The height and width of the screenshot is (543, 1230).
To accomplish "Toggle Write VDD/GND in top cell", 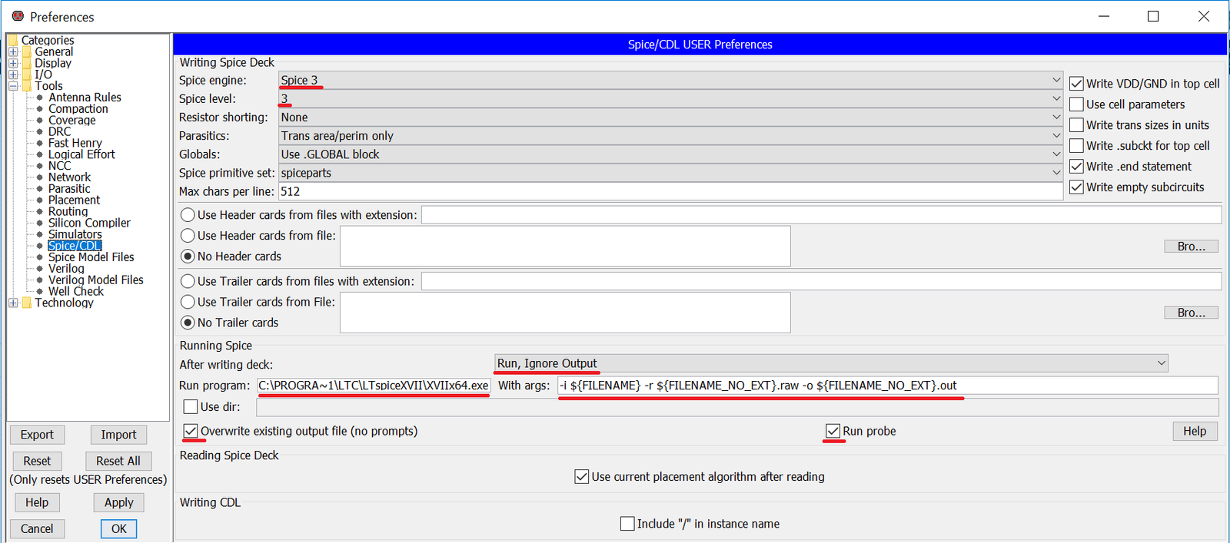I will pyautogui.click(x=1076, y=84).
